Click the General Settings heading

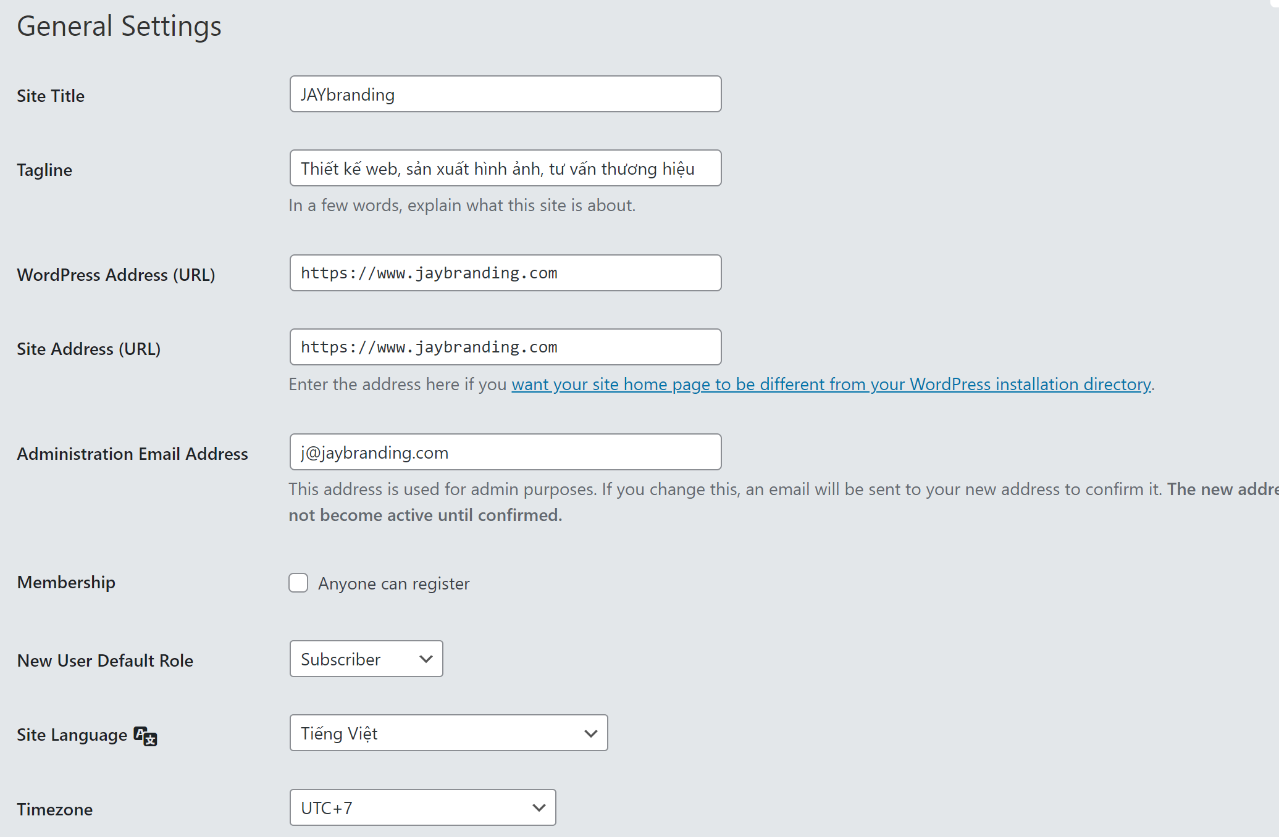[119, 27]
